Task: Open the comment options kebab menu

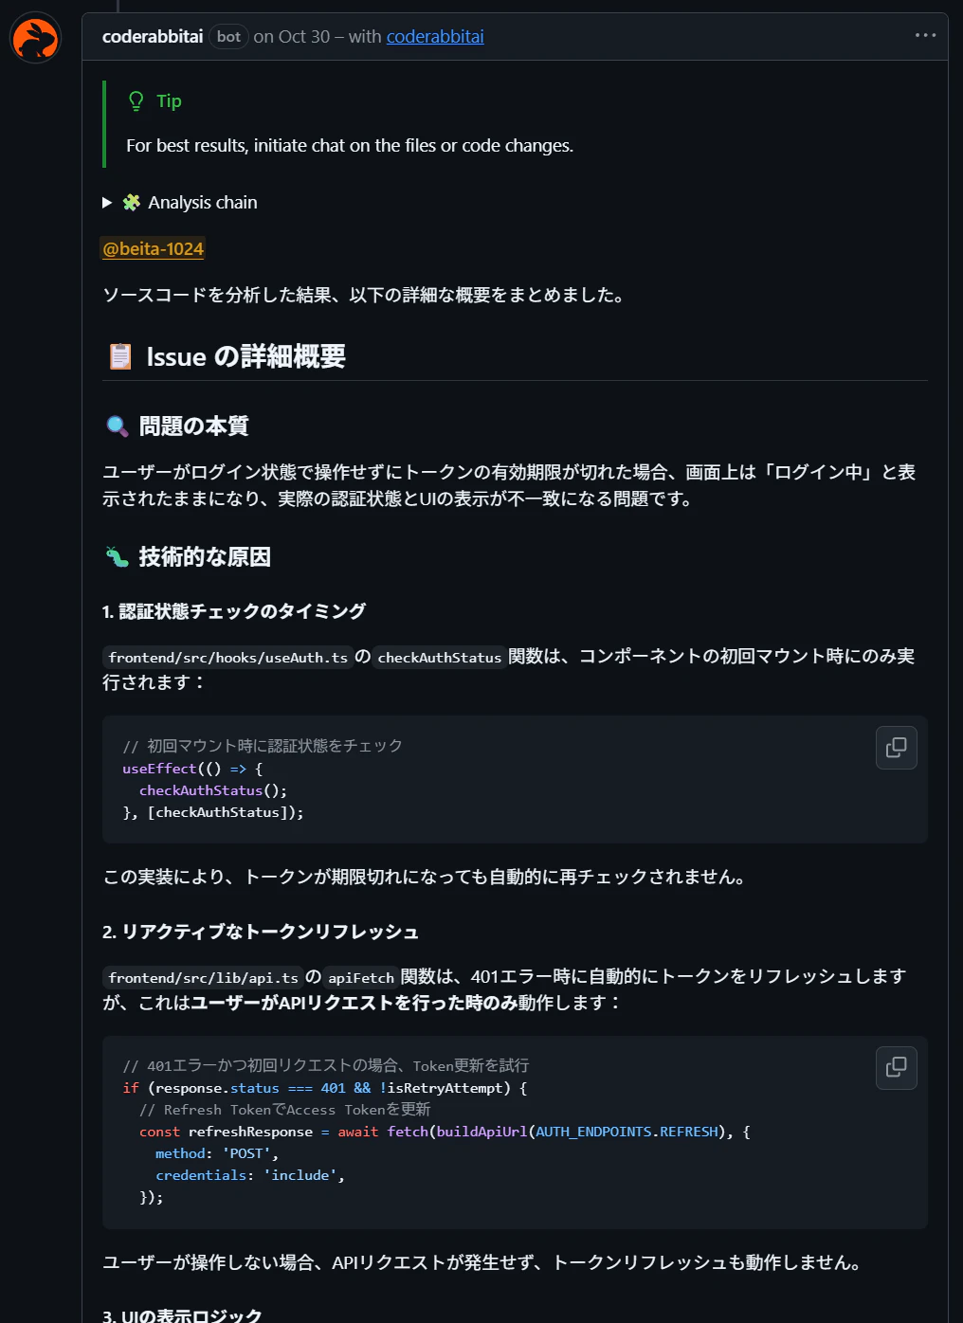Action: [925, 35]
